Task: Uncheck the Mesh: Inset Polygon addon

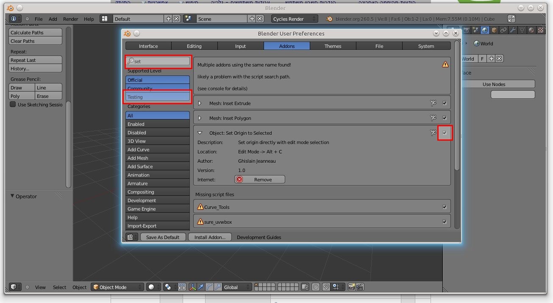Action: [445, 118]
